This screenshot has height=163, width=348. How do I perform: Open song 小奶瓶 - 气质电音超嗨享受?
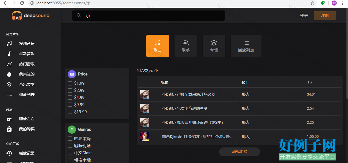(185, 108)
